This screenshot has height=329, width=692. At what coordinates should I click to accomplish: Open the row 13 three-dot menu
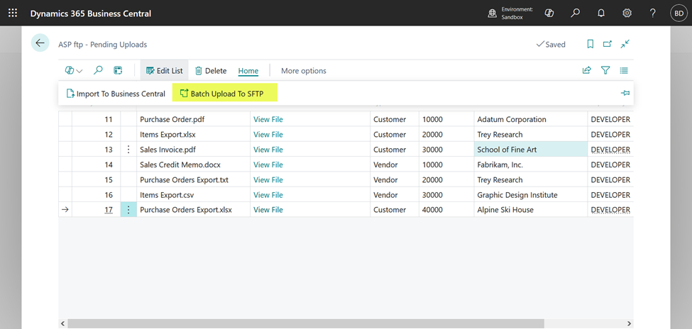pos(128,150)
